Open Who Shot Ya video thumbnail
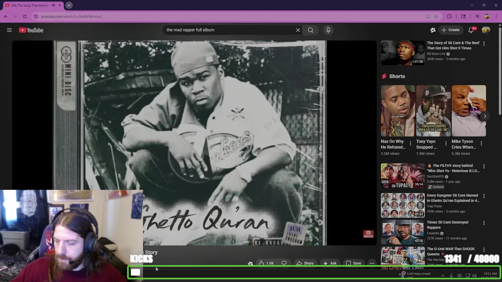502x282 pixels. [x=403, y=176]
